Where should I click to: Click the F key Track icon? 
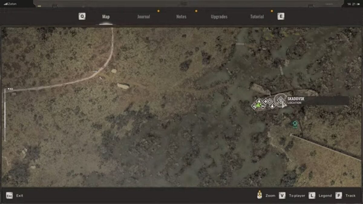pos(338,196)
